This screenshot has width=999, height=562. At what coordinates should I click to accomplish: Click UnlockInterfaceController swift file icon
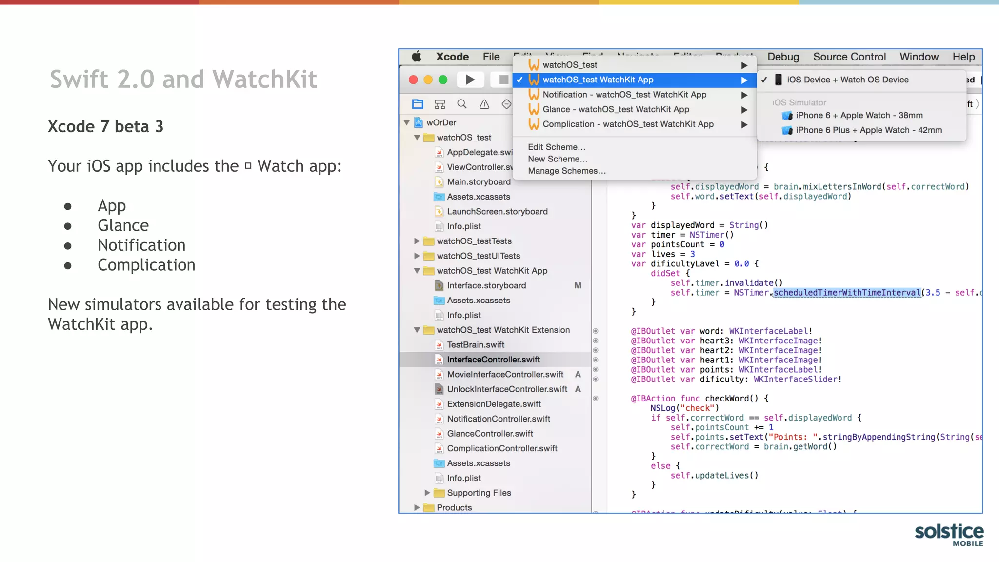[x=439, y=389]
